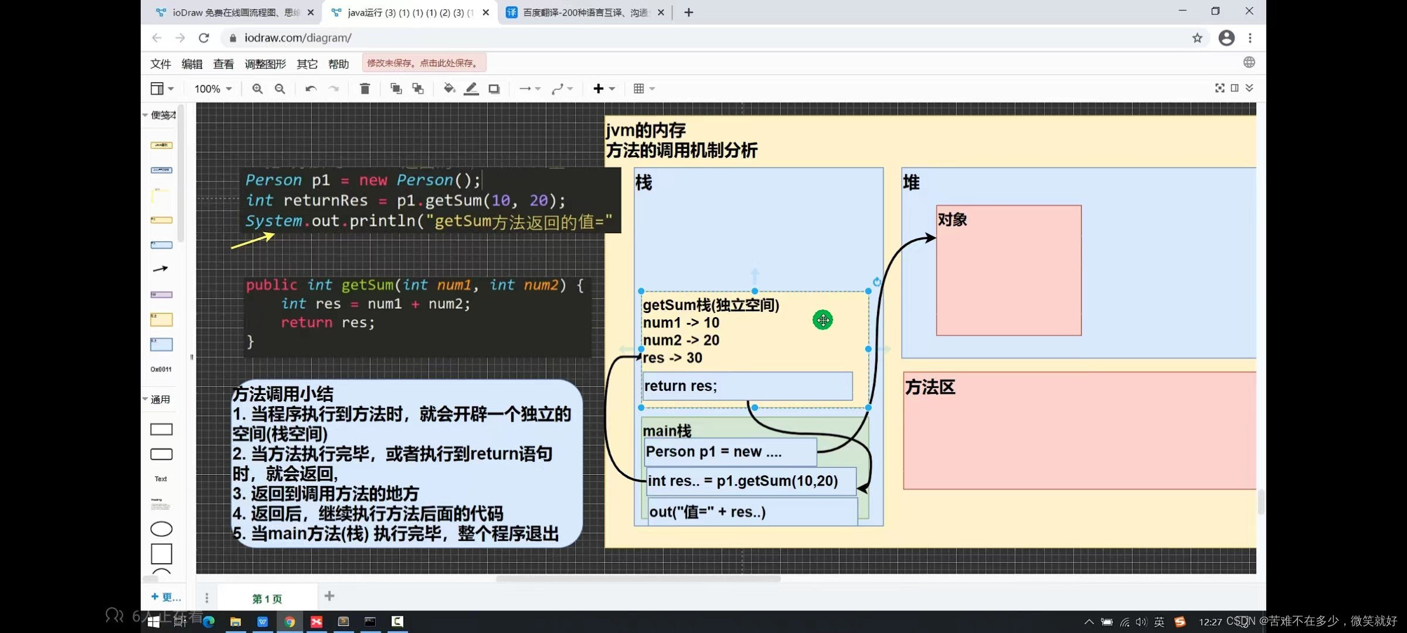Pick the square shape in 通用
The width and height of the screenshot is (1407, 633).
pyautogui.click(x=161, y=554)
